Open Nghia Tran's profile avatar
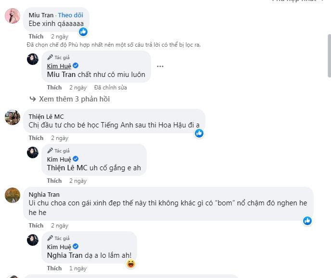This screenshot has width=331, height=278. (x=12, y=195)
